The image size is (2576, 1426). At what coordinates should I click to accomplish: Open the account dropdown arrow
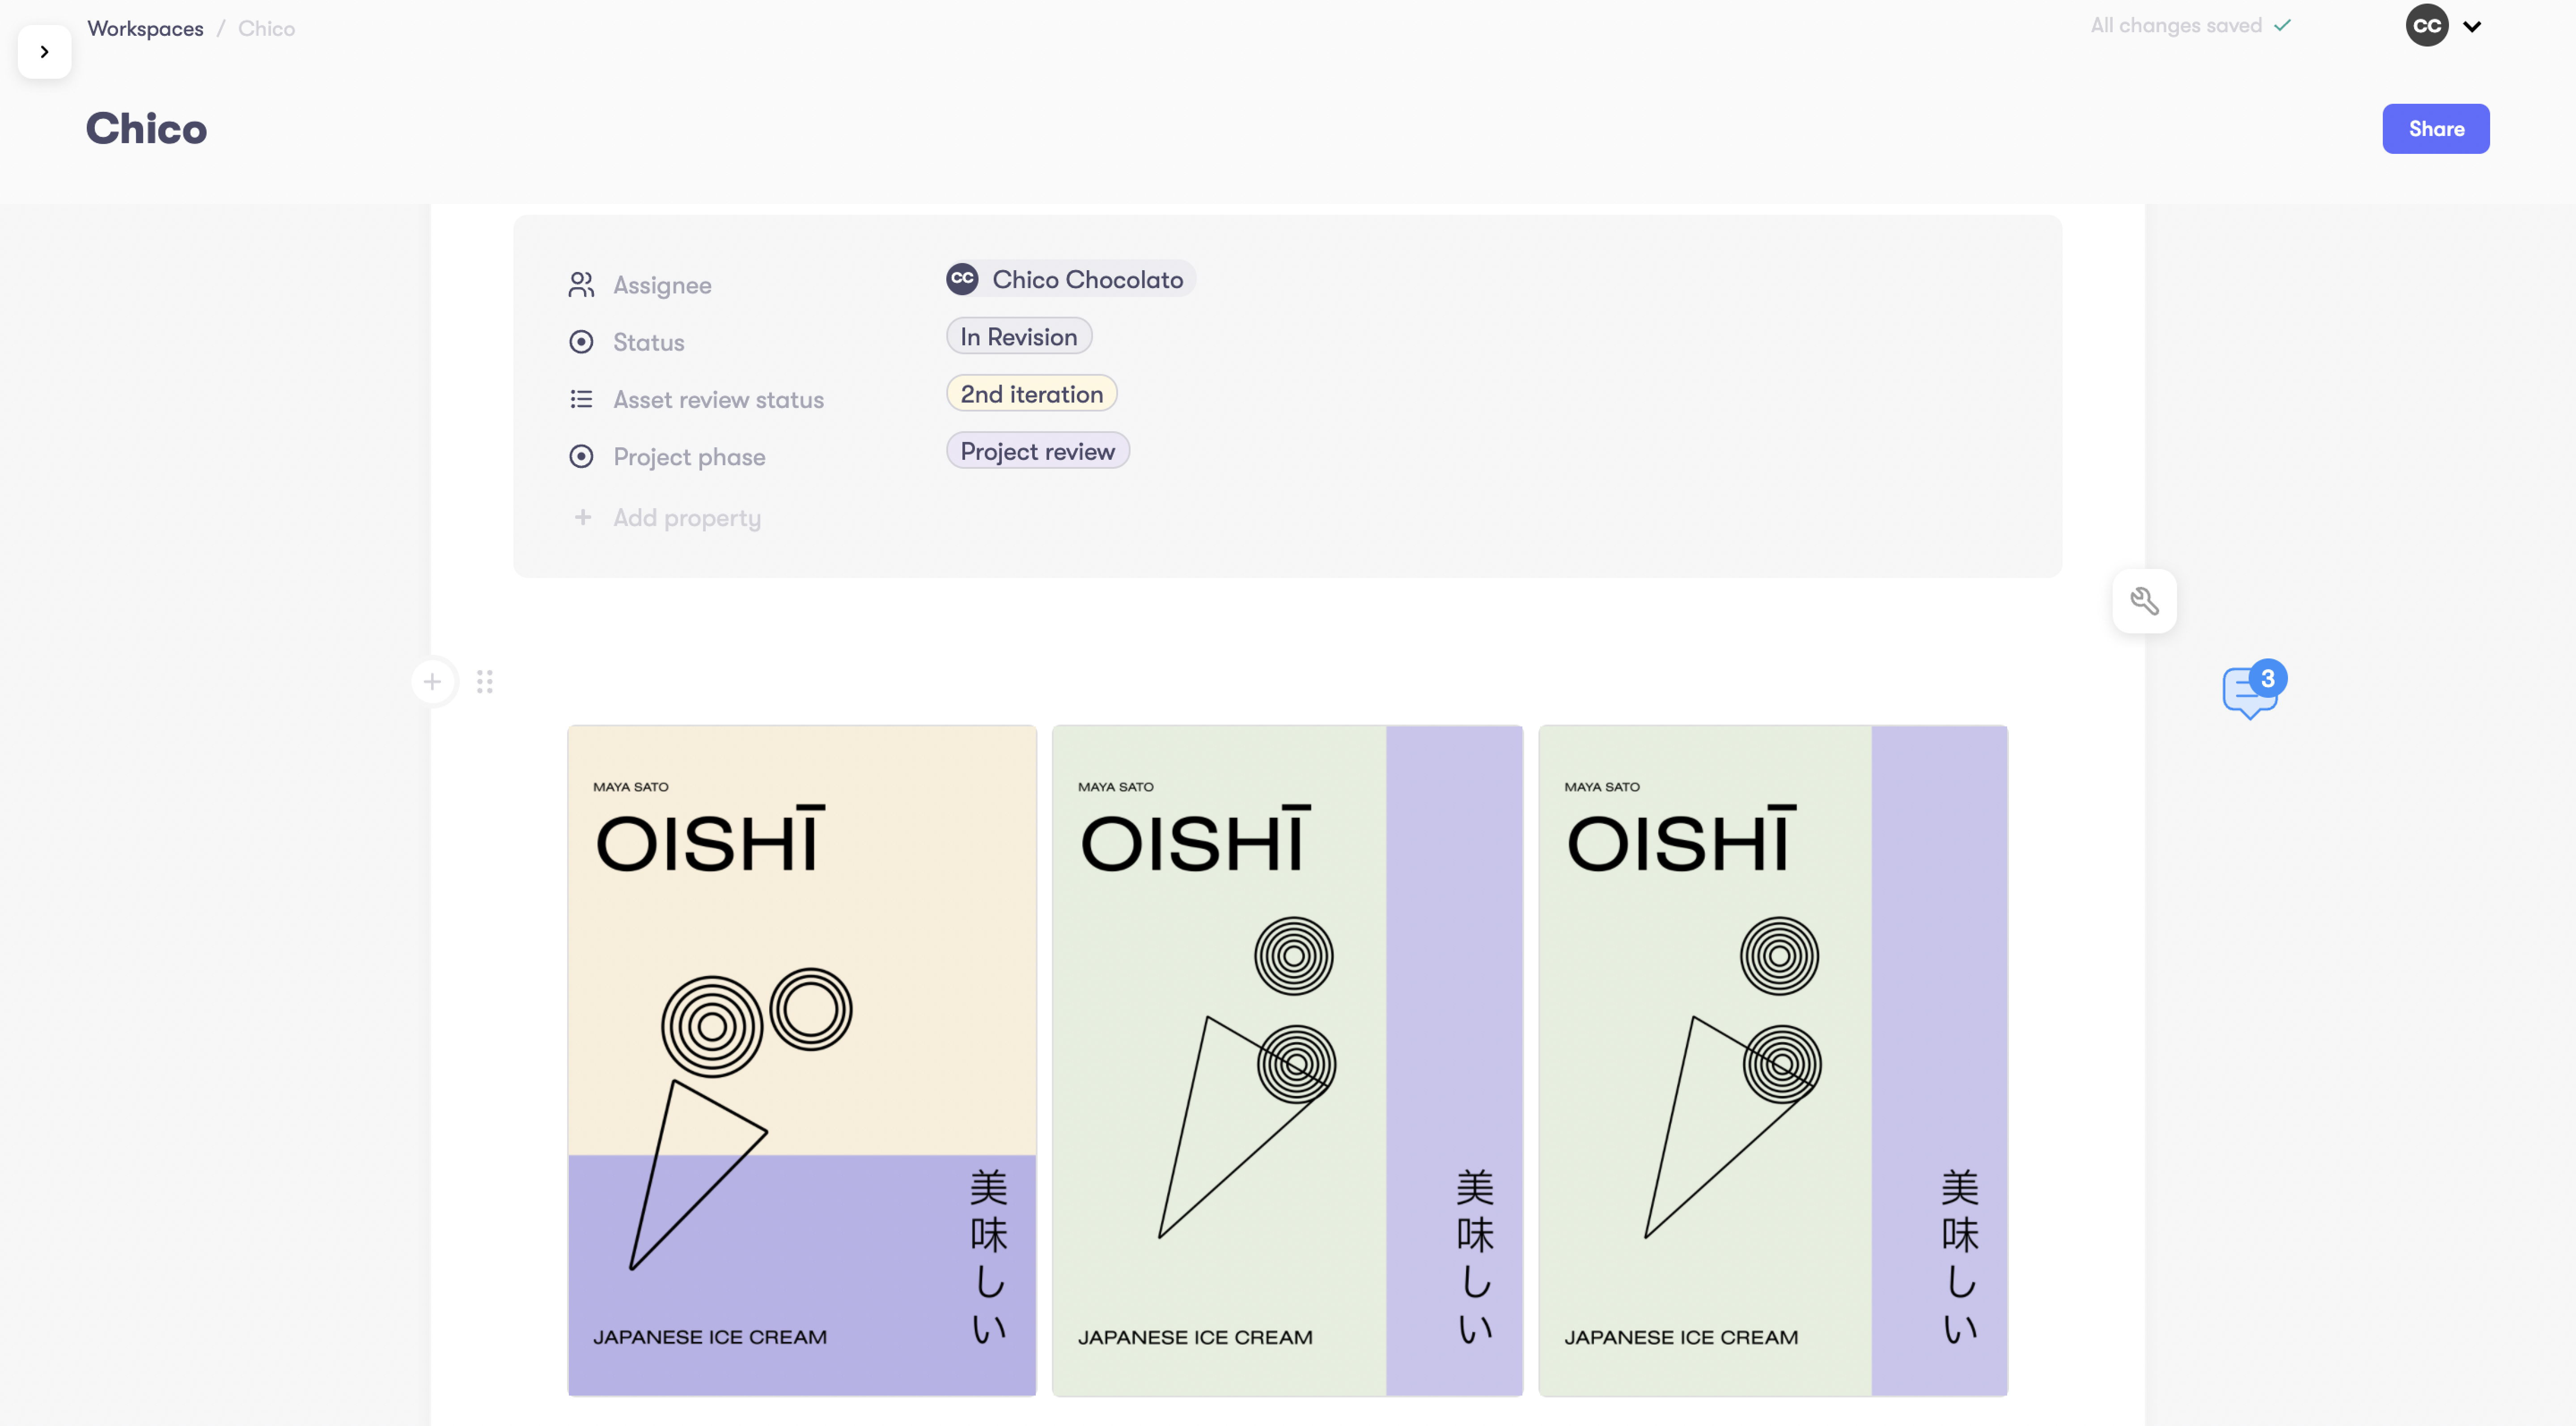coord(2472,27)
